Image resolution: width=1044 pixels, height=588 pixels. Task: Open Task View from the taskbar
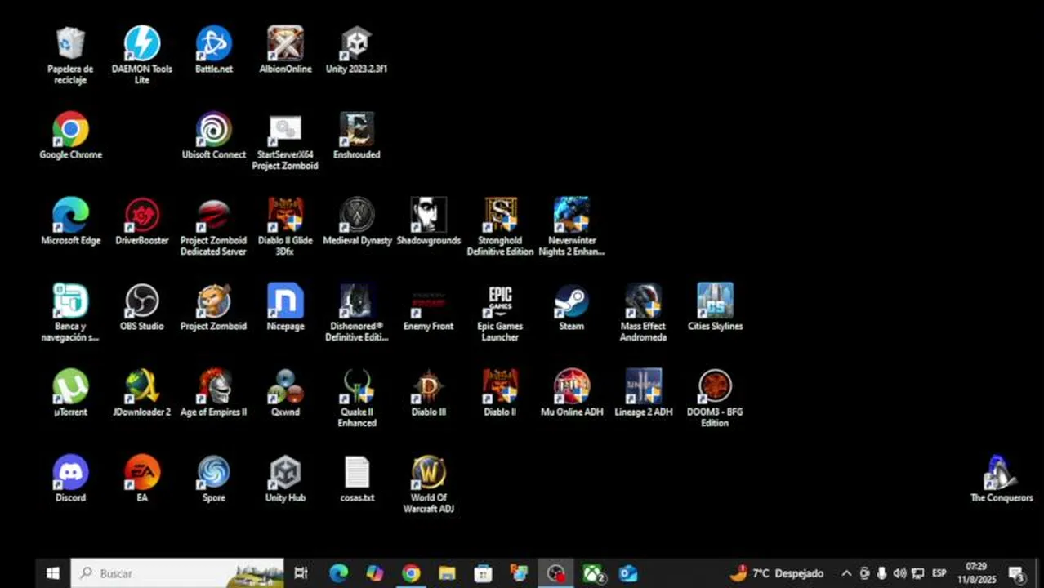coord(301,573)
